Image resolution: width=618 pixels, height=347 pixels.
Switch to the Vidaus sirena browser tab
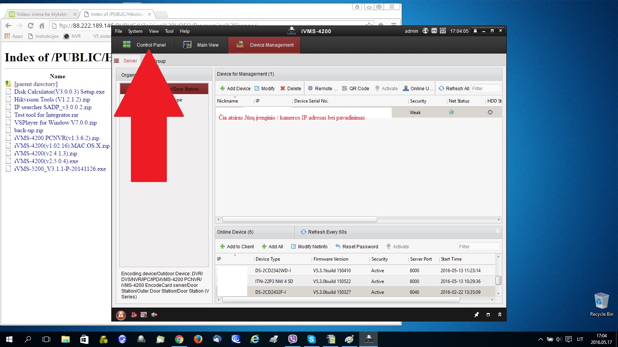click(x=41, y=14)
